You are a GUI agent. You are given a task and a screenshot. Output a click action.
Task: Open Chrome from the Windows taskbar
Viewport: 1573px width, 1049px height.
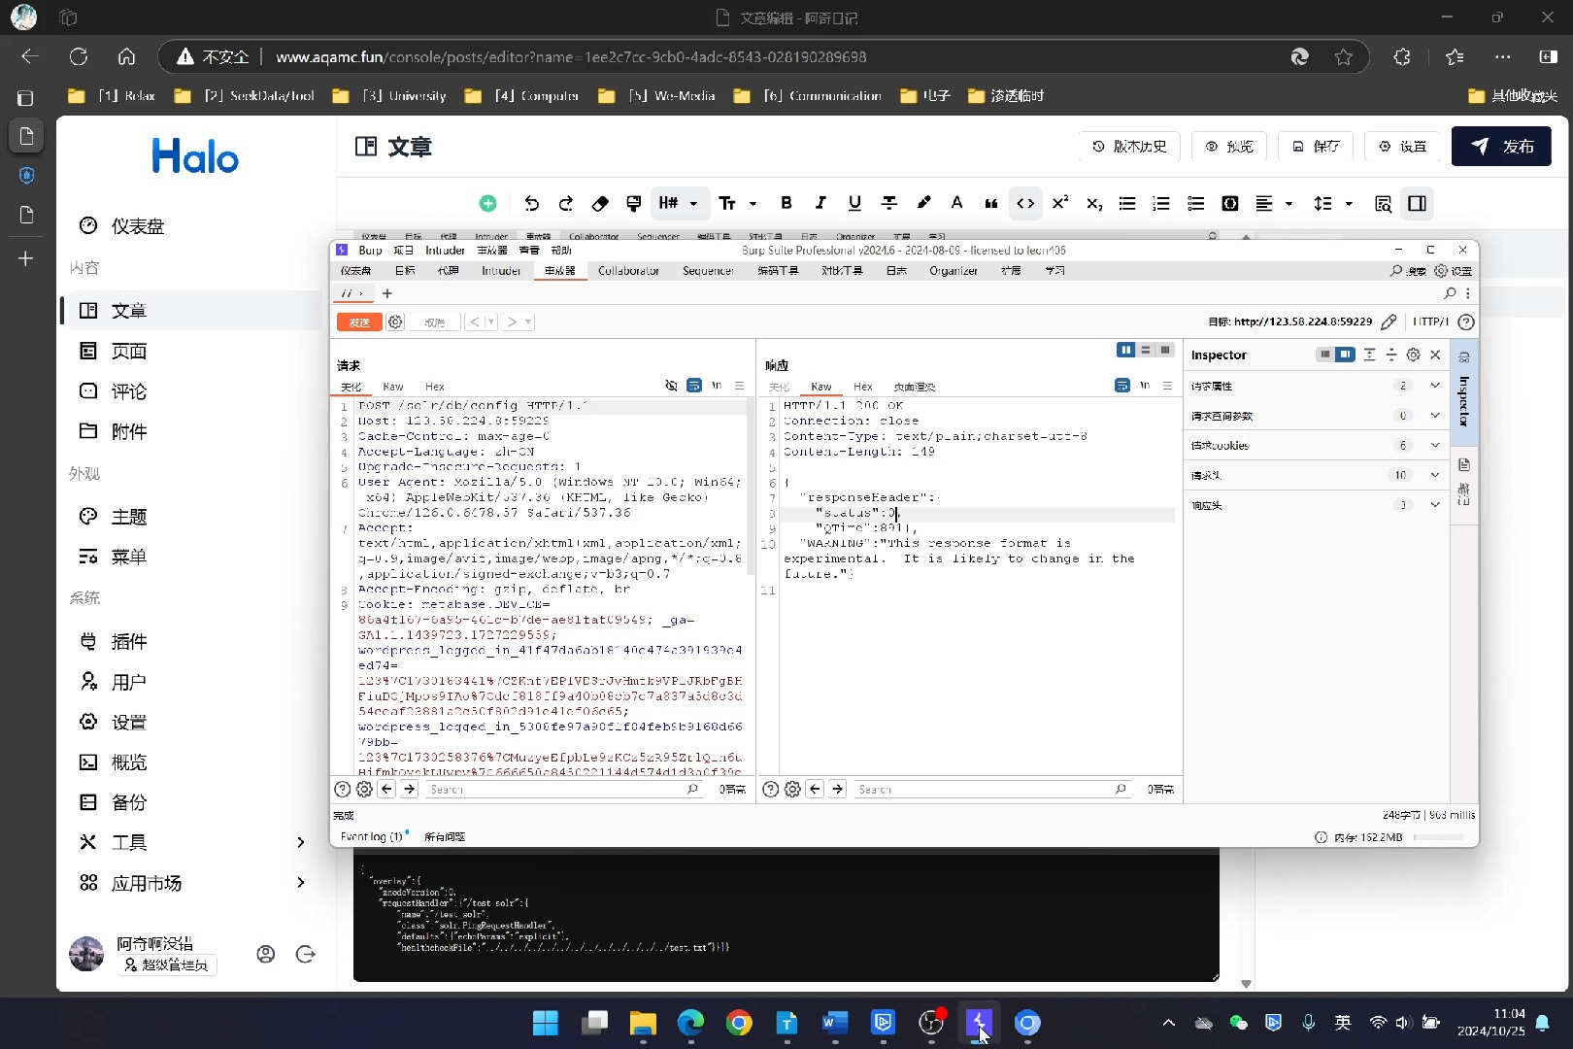click(x=739, y=1023)
